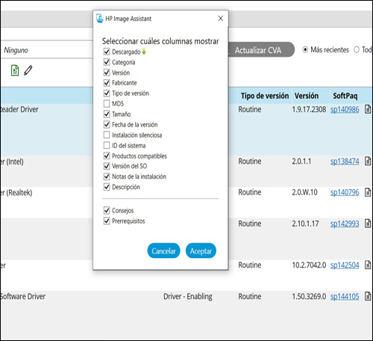
Task: Uncheck the Consejos checkbox
Action: click(x=107, y=210)
